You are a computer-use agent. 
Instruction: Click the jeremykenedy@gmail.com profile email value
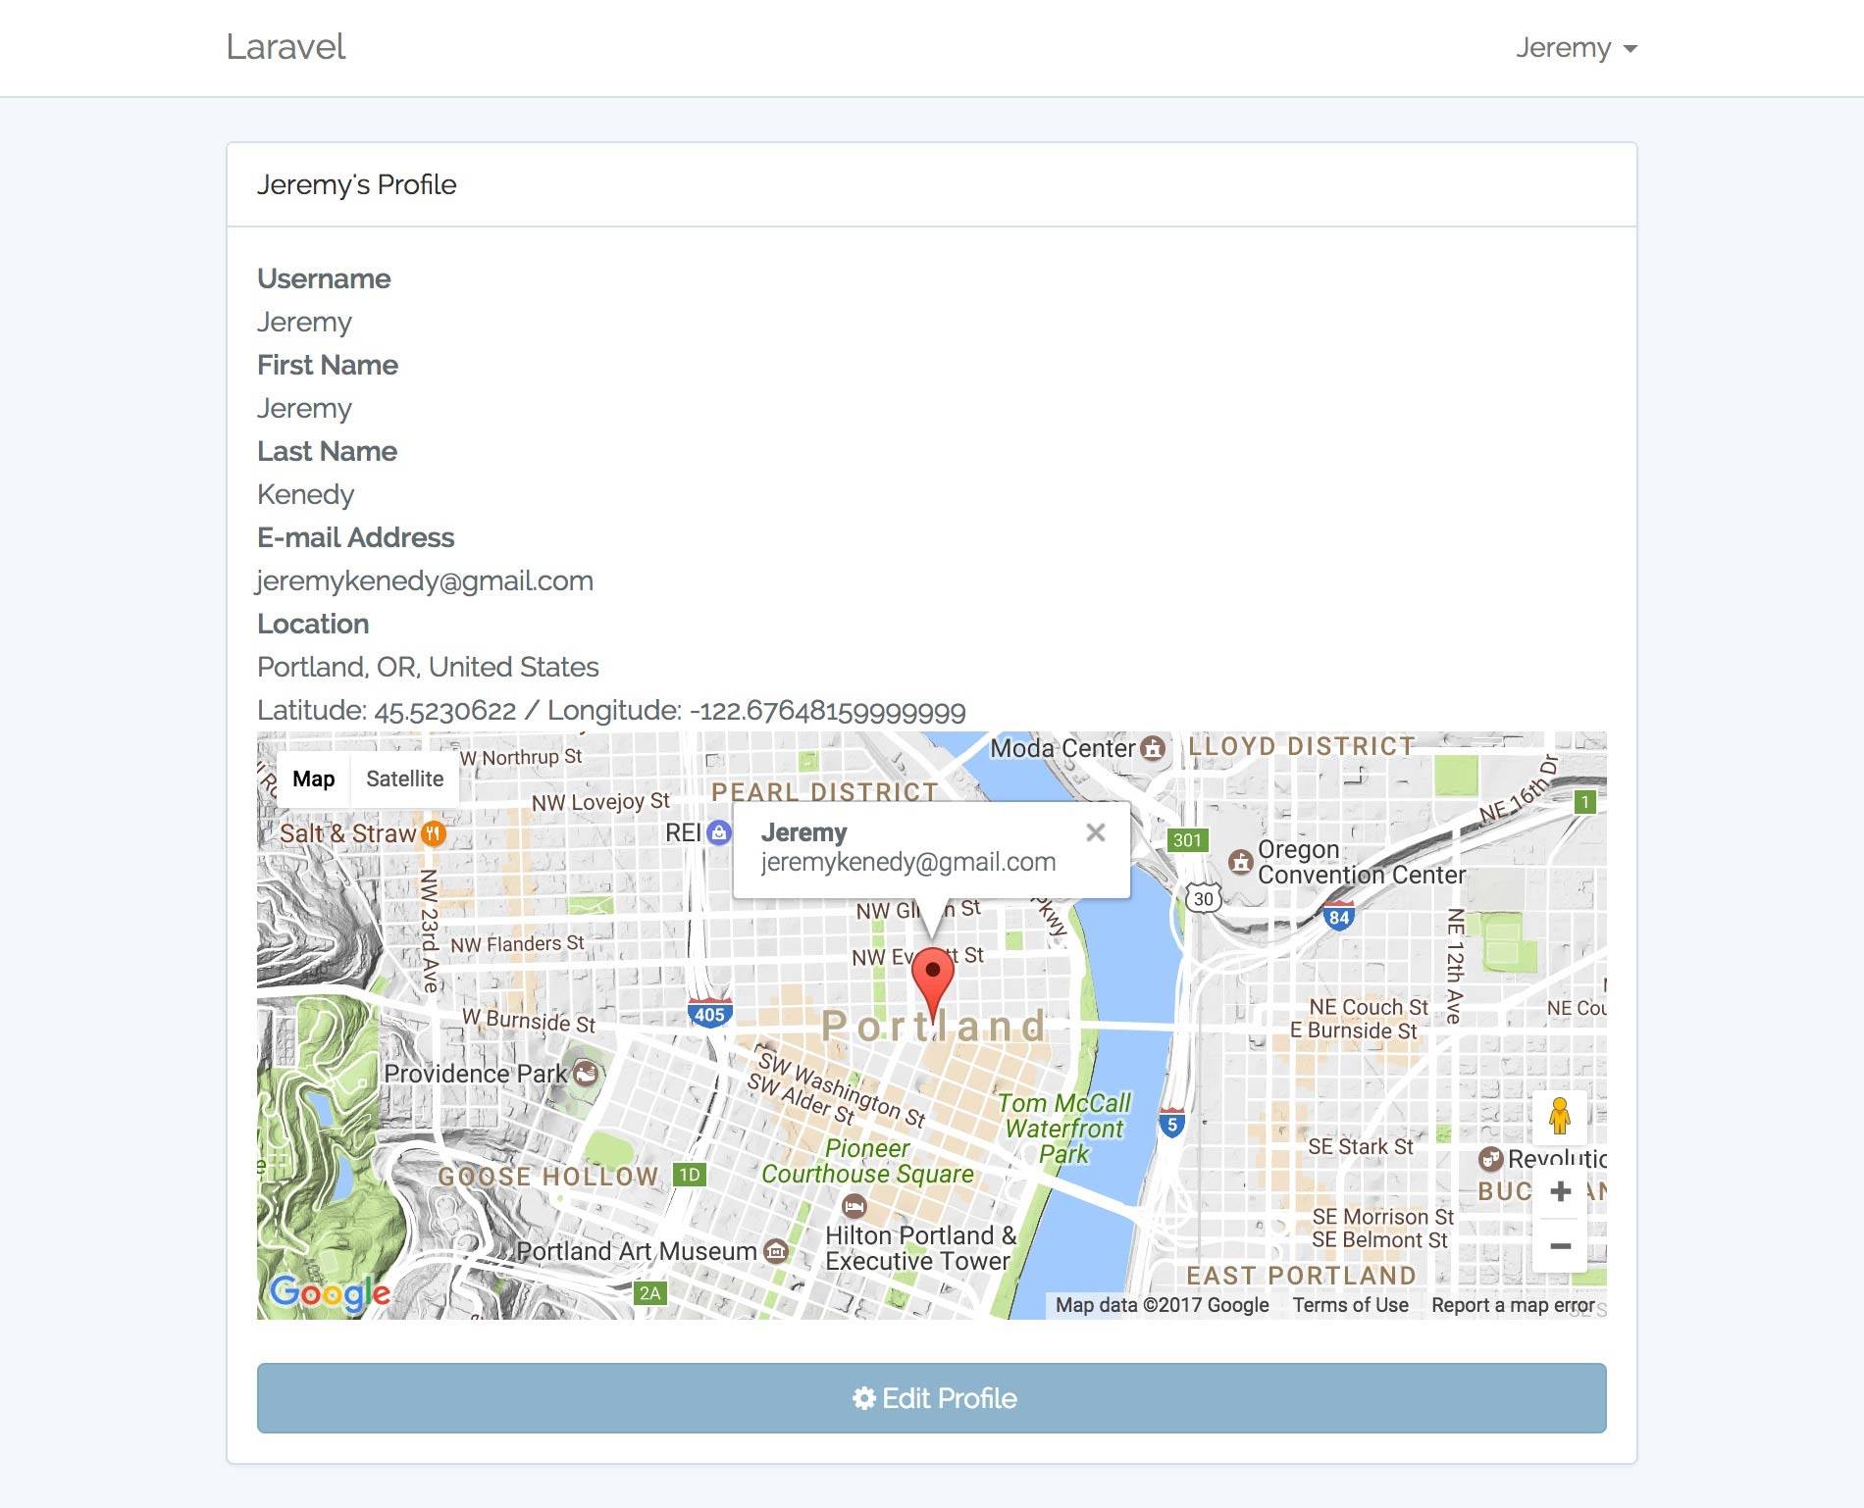[x=425, y=580]
